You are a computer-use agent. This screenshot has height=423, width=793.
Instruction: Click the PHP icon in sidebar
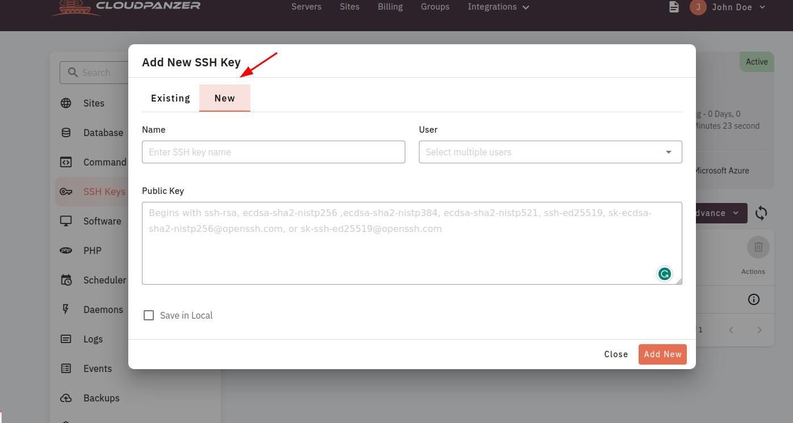click(x=66, y=251)
